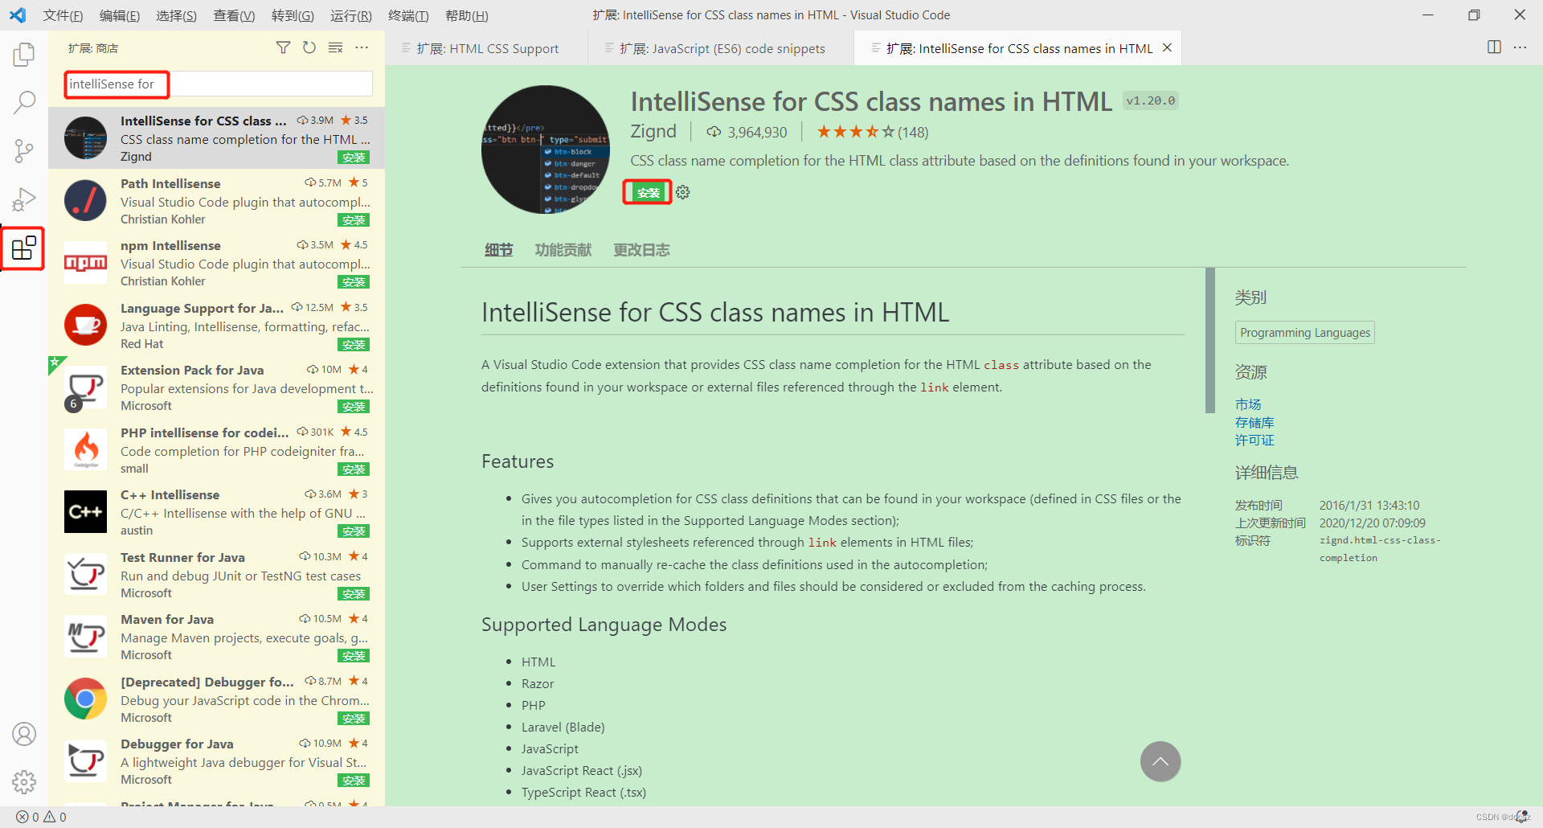This screenshot has height=828, width=1543.
Task: Click the star rating (148) reviews
Action: coord(872,132)
